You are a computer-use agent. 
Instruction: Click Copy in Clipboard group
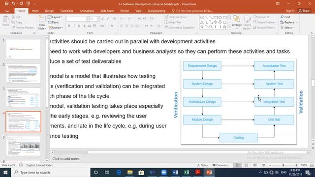17,22
